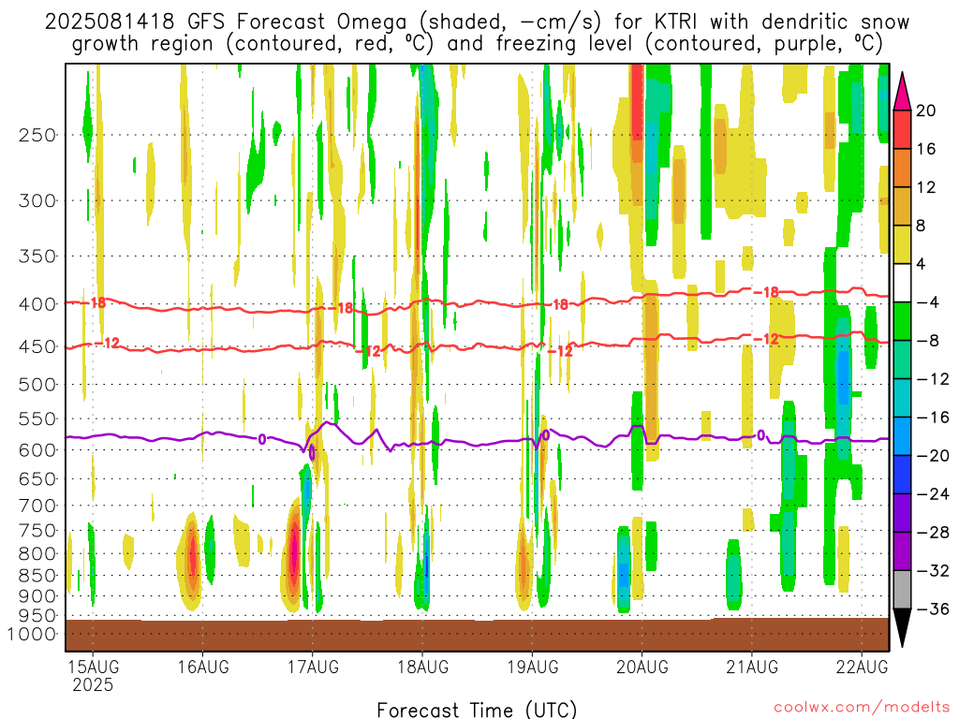959x719 pixels.
Task: Click the 15AUG 2025 time axis label
Action: (x=93, y=676)
